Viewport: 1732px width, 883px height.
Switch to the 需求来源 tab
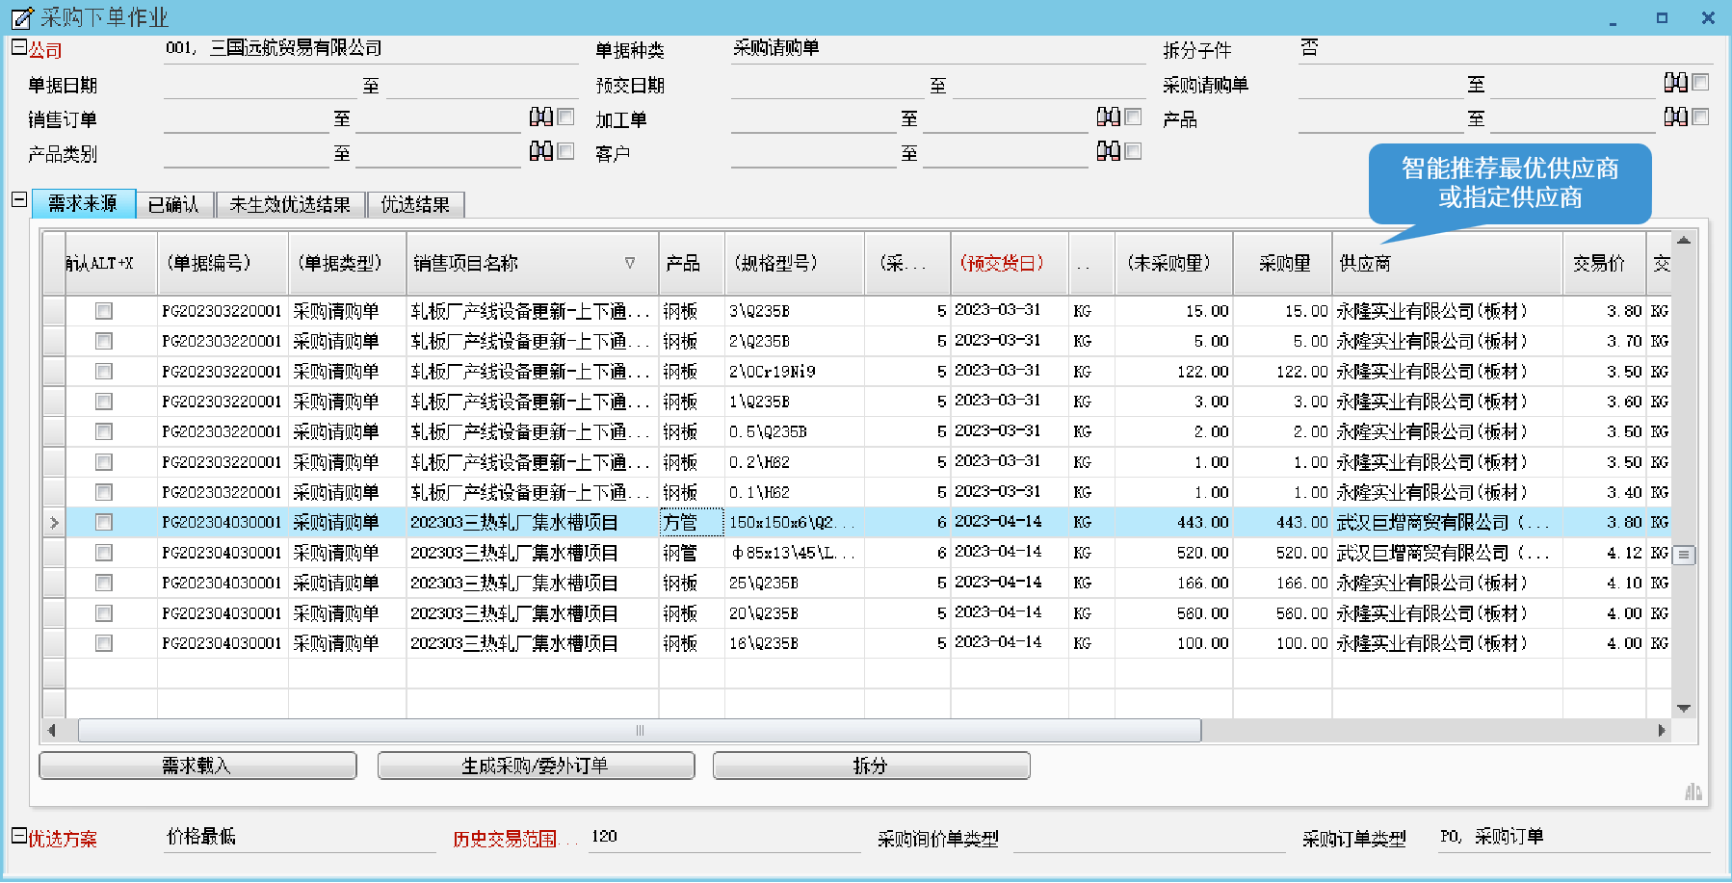click(x=84, y=203)
